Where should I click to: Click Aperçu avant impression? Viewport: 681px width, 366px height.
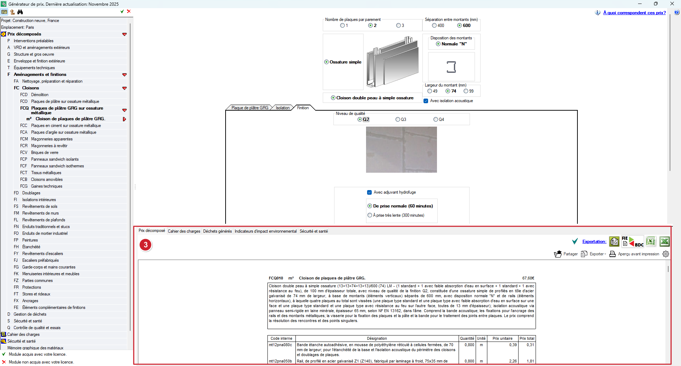point(638,254)
